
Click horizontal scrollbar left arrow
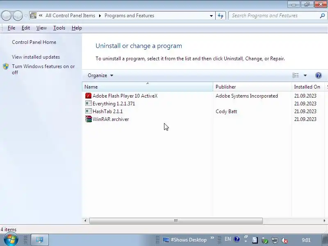tap(85, 221)
